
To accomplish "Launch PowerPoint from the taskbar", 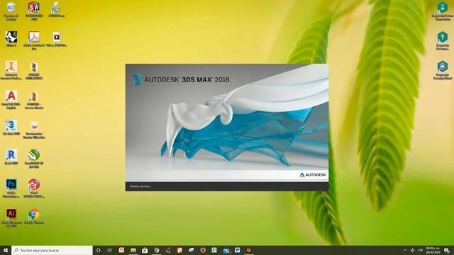I will [121, 250].
